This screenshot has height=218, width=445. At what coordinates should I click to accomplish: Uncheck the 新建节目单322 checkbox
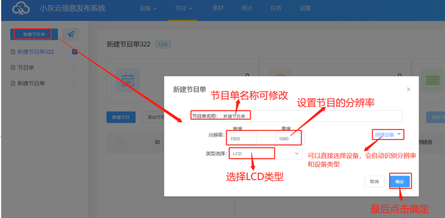pyautogui.click(x=75, y=51)
